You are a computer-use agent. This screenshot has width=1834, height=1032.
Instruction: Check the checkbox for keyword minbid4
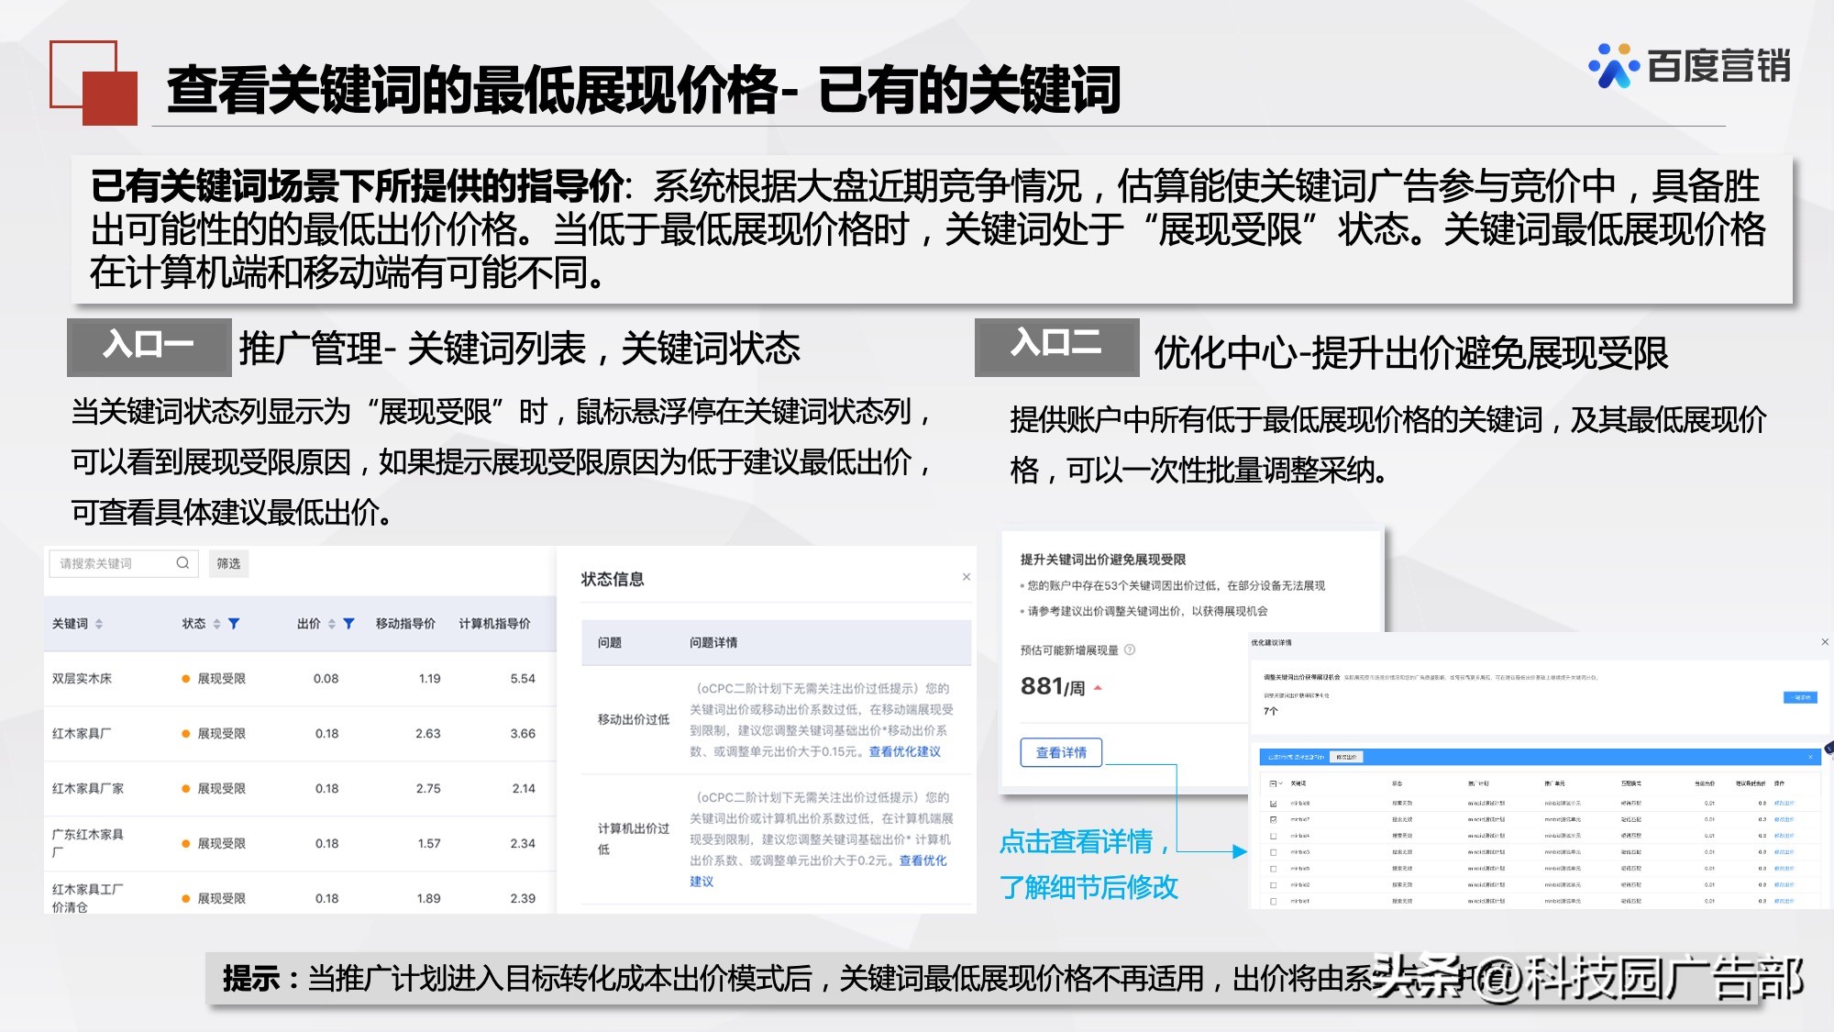(1273, 836)
